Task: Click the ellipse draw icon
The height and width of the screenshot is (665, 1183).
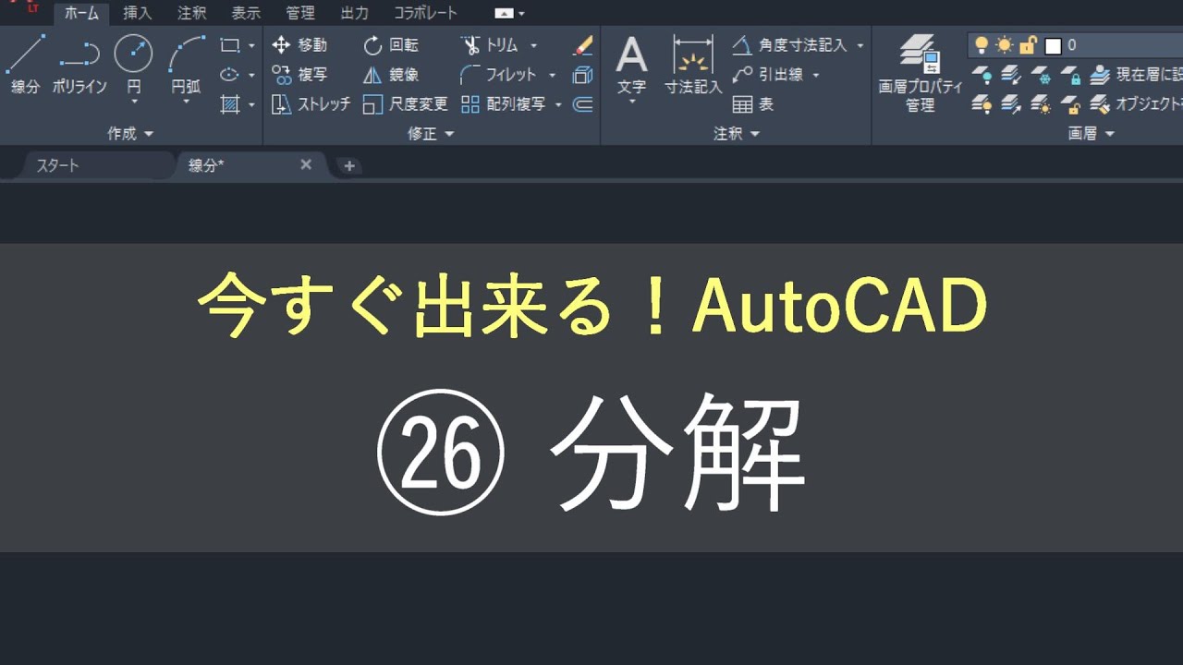Action: point(230,75)
